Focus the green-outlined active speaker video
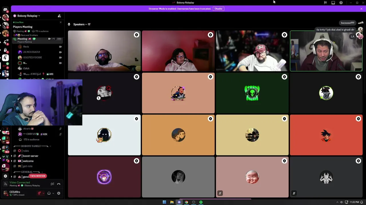 tap(326, 51)
